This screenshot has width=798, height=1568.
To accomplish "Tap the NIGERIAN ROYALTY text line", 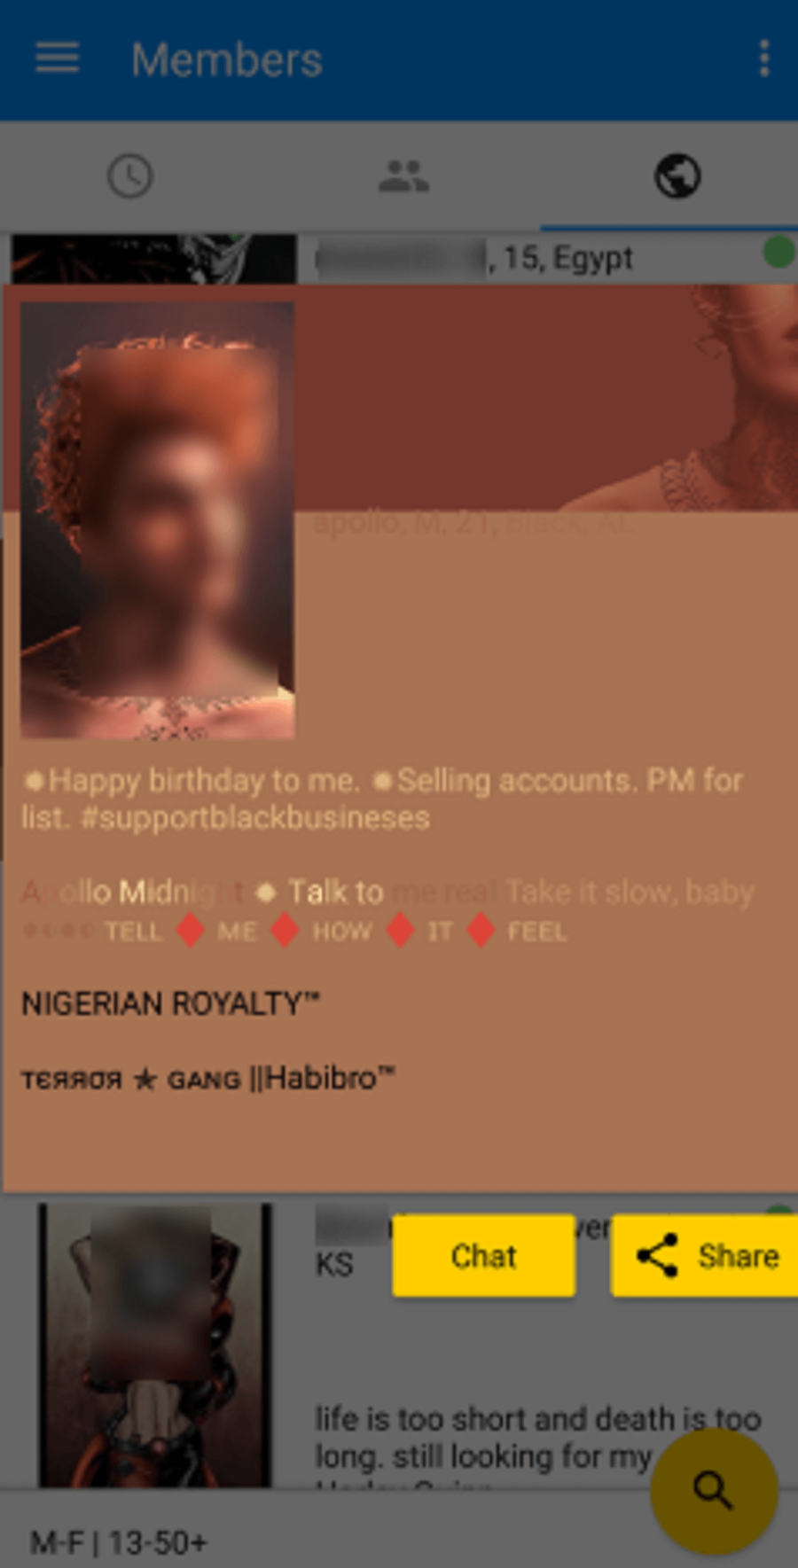I will click(x=170, y=1003).
